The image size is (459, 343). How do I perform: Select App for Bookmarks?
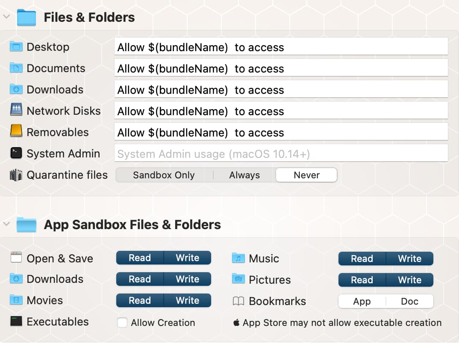tap(362, 301)
